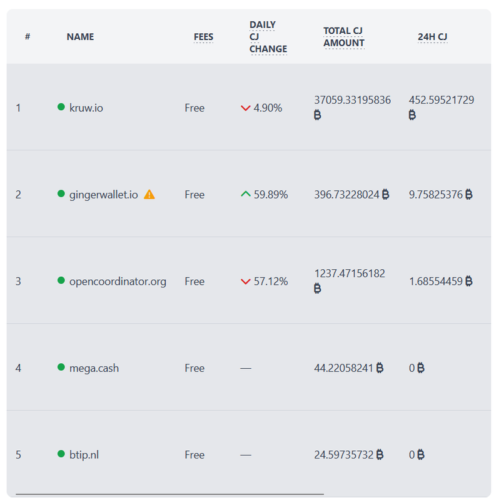Click the red down arrow next to 4.90%

click(x=245, y=108)
